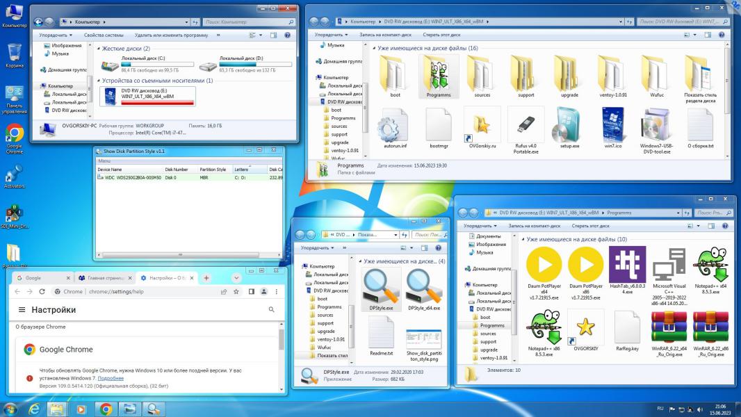
Task: Open Local disk (D:) drive
Action: coord(245,64)
